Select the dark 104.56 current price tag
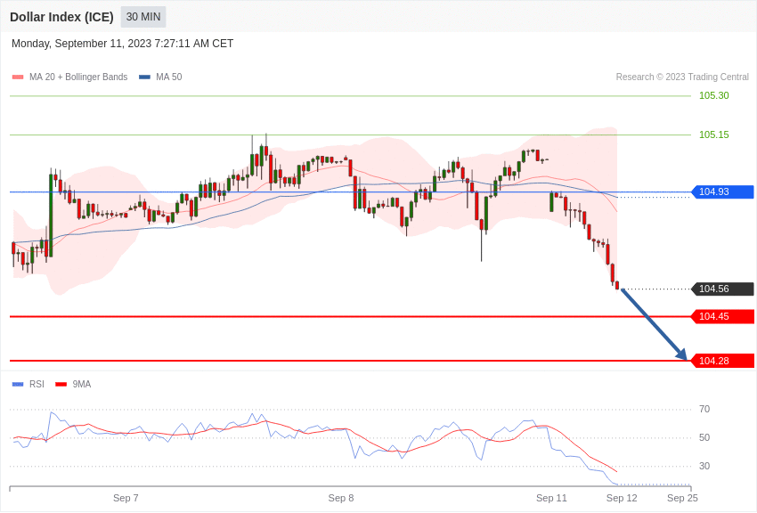757x513 pixels. [722, 289]
